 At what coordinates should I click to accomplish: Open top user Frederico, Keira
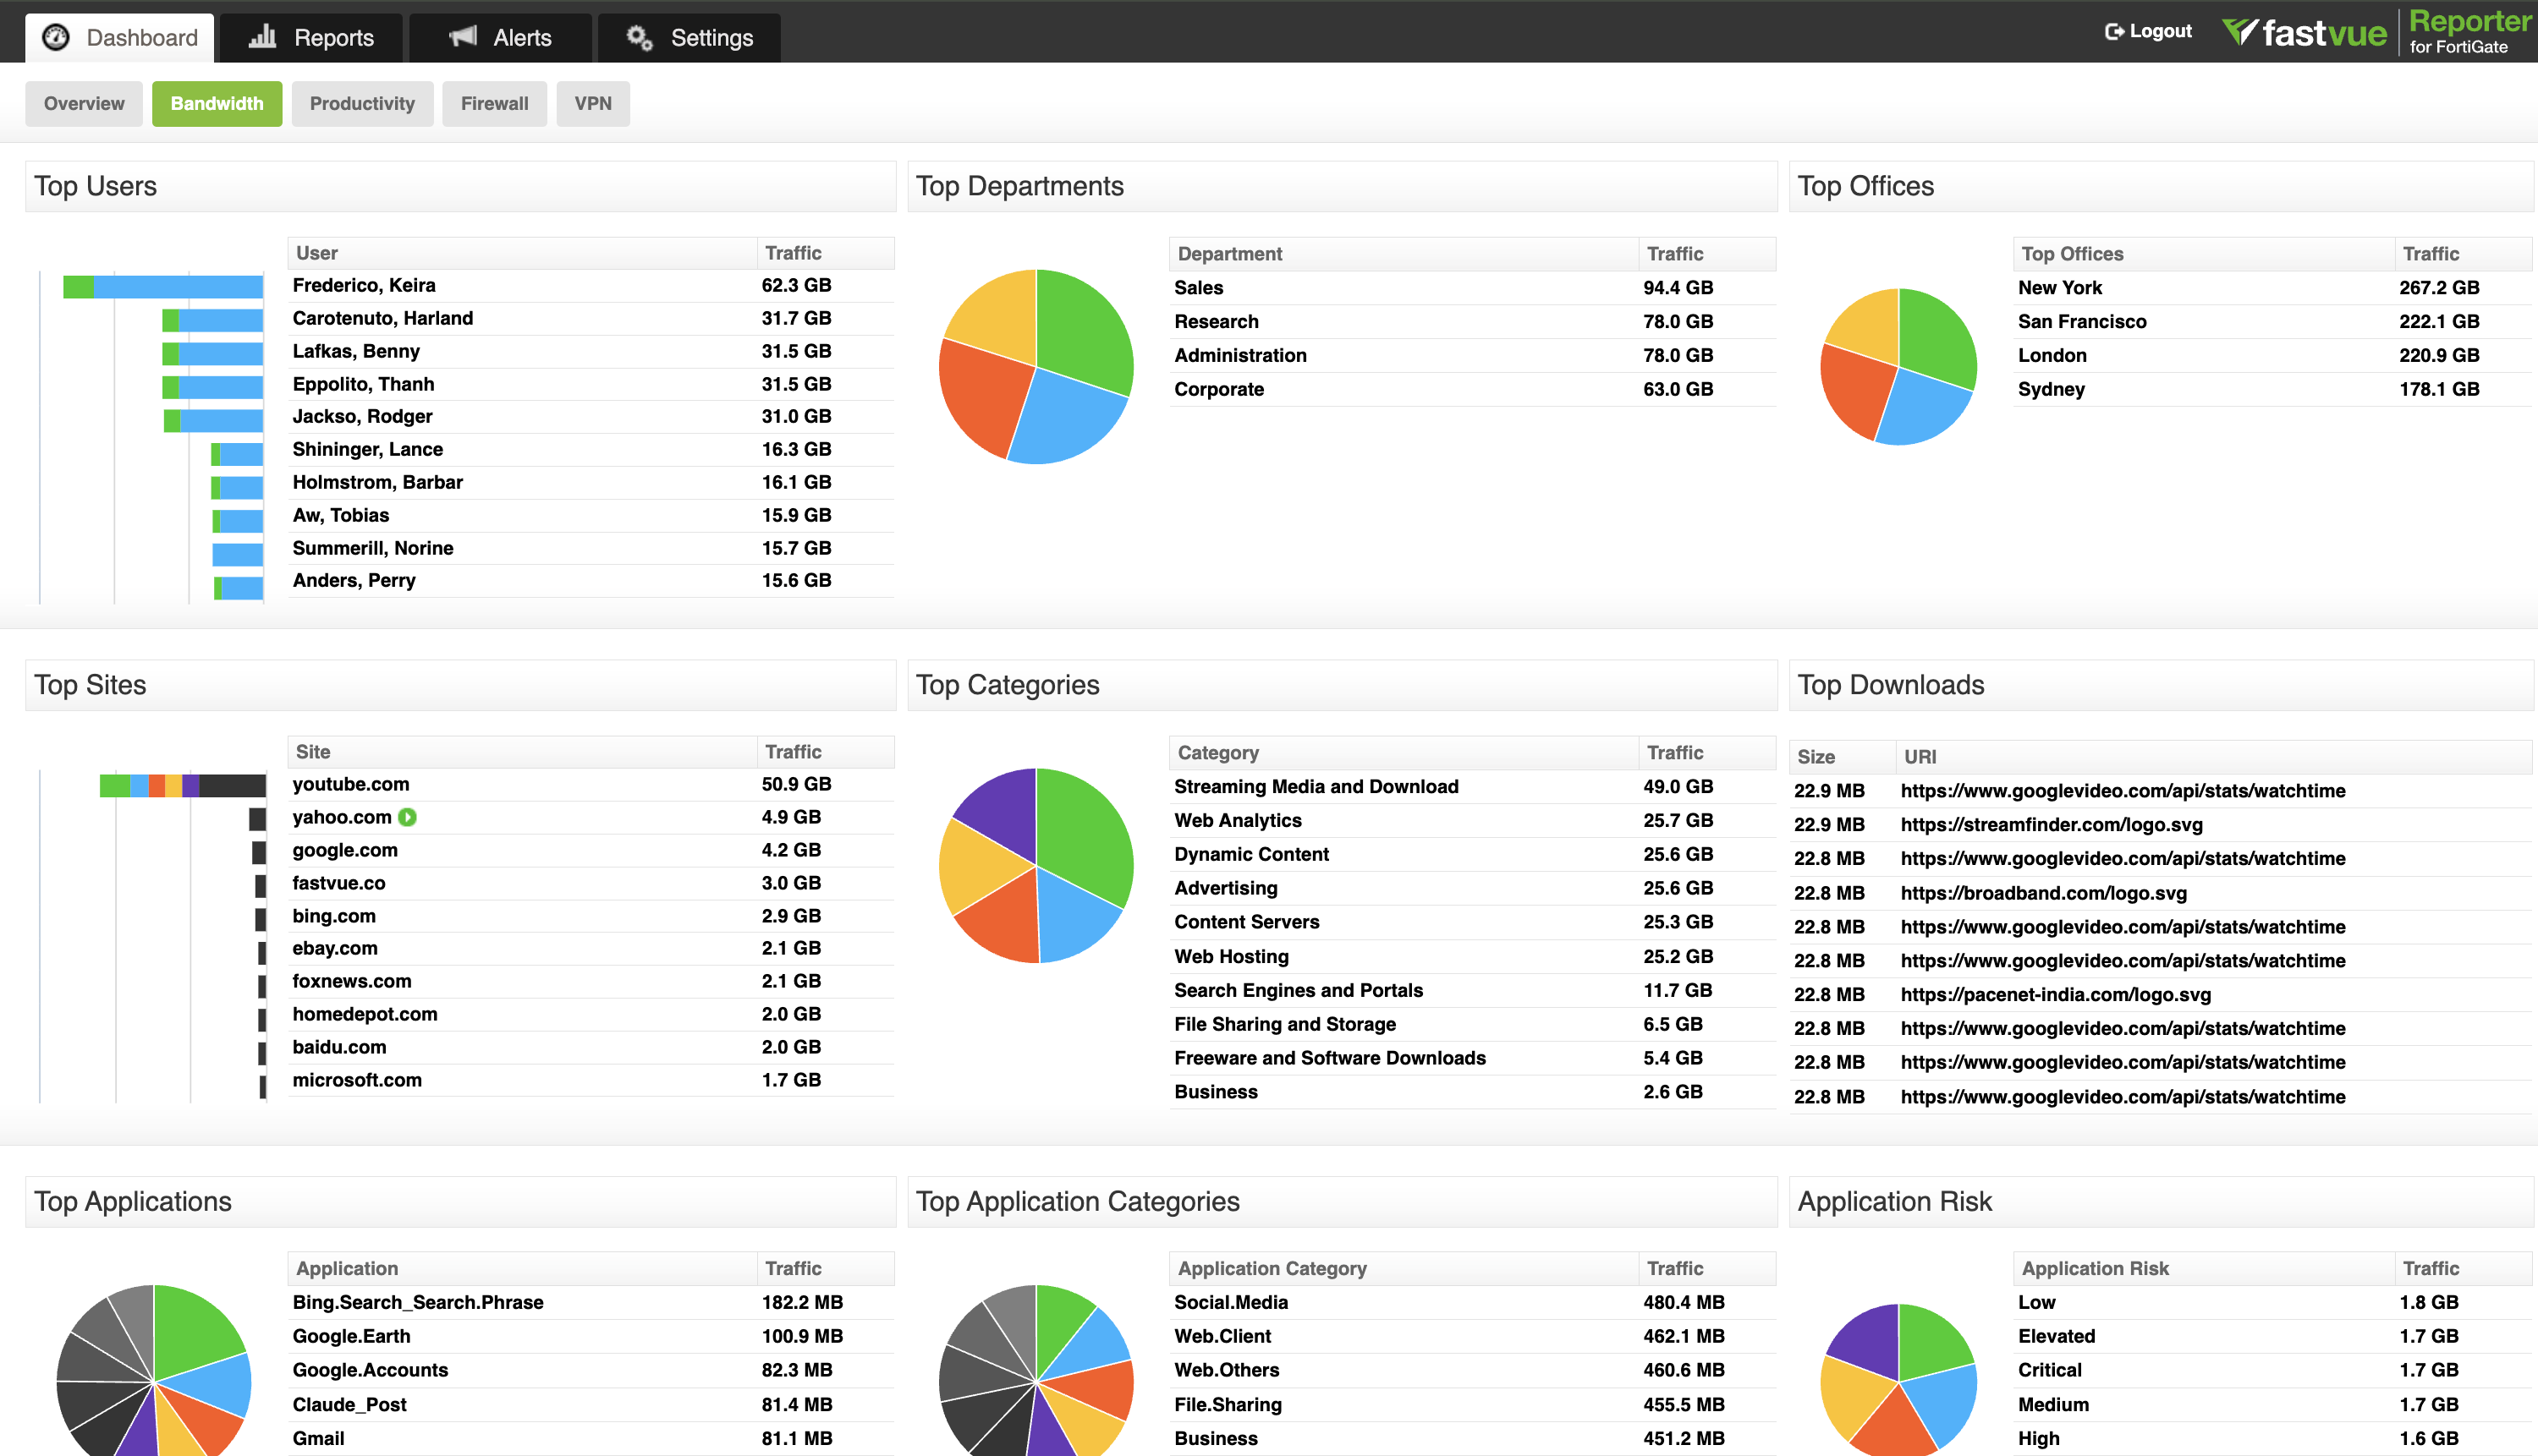pyautogui.click(x=363, y=285)
